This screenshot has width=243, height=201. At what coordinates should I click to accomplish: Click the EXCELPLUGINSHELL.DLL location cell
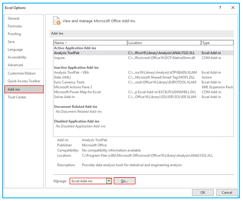[162, 92]
